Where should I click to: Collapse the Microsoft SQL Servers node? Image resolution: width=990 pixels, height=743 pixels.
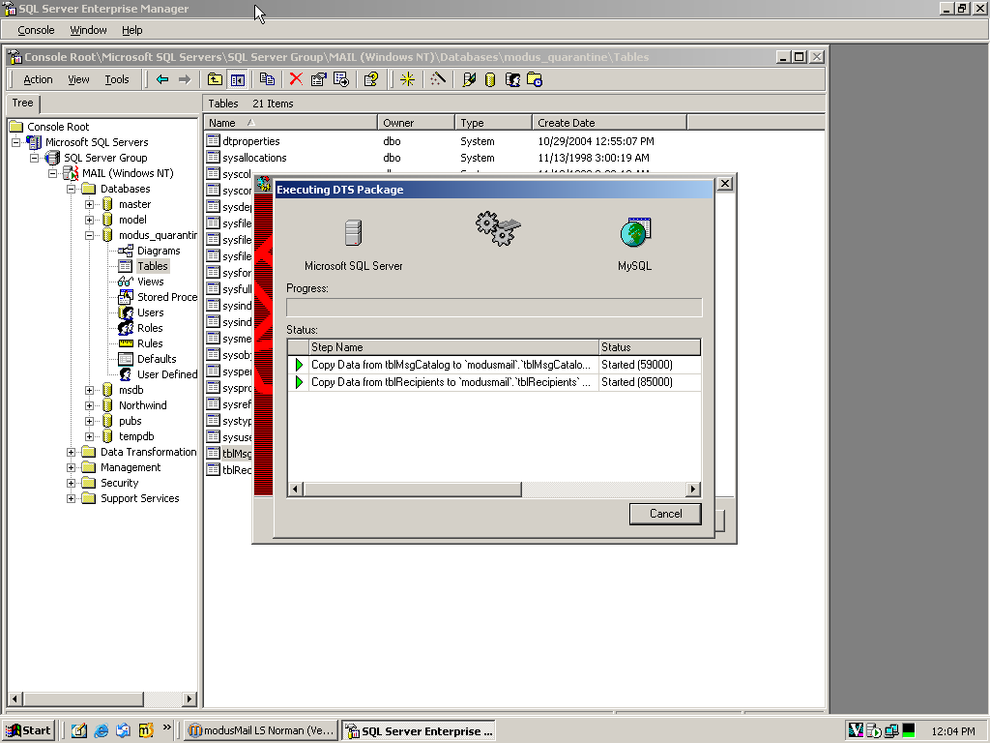(16, 142)
